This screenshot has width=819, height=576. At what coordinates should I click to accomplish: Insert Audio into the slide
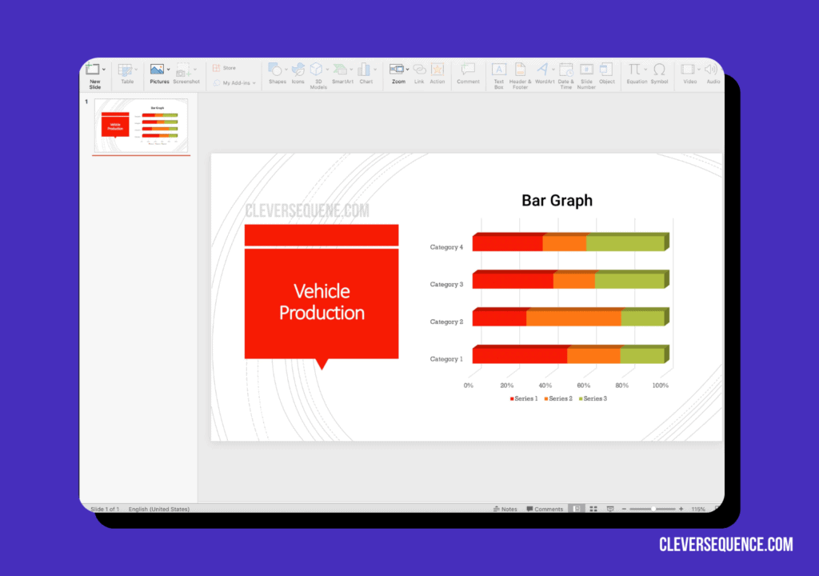(x=712, y=74)
